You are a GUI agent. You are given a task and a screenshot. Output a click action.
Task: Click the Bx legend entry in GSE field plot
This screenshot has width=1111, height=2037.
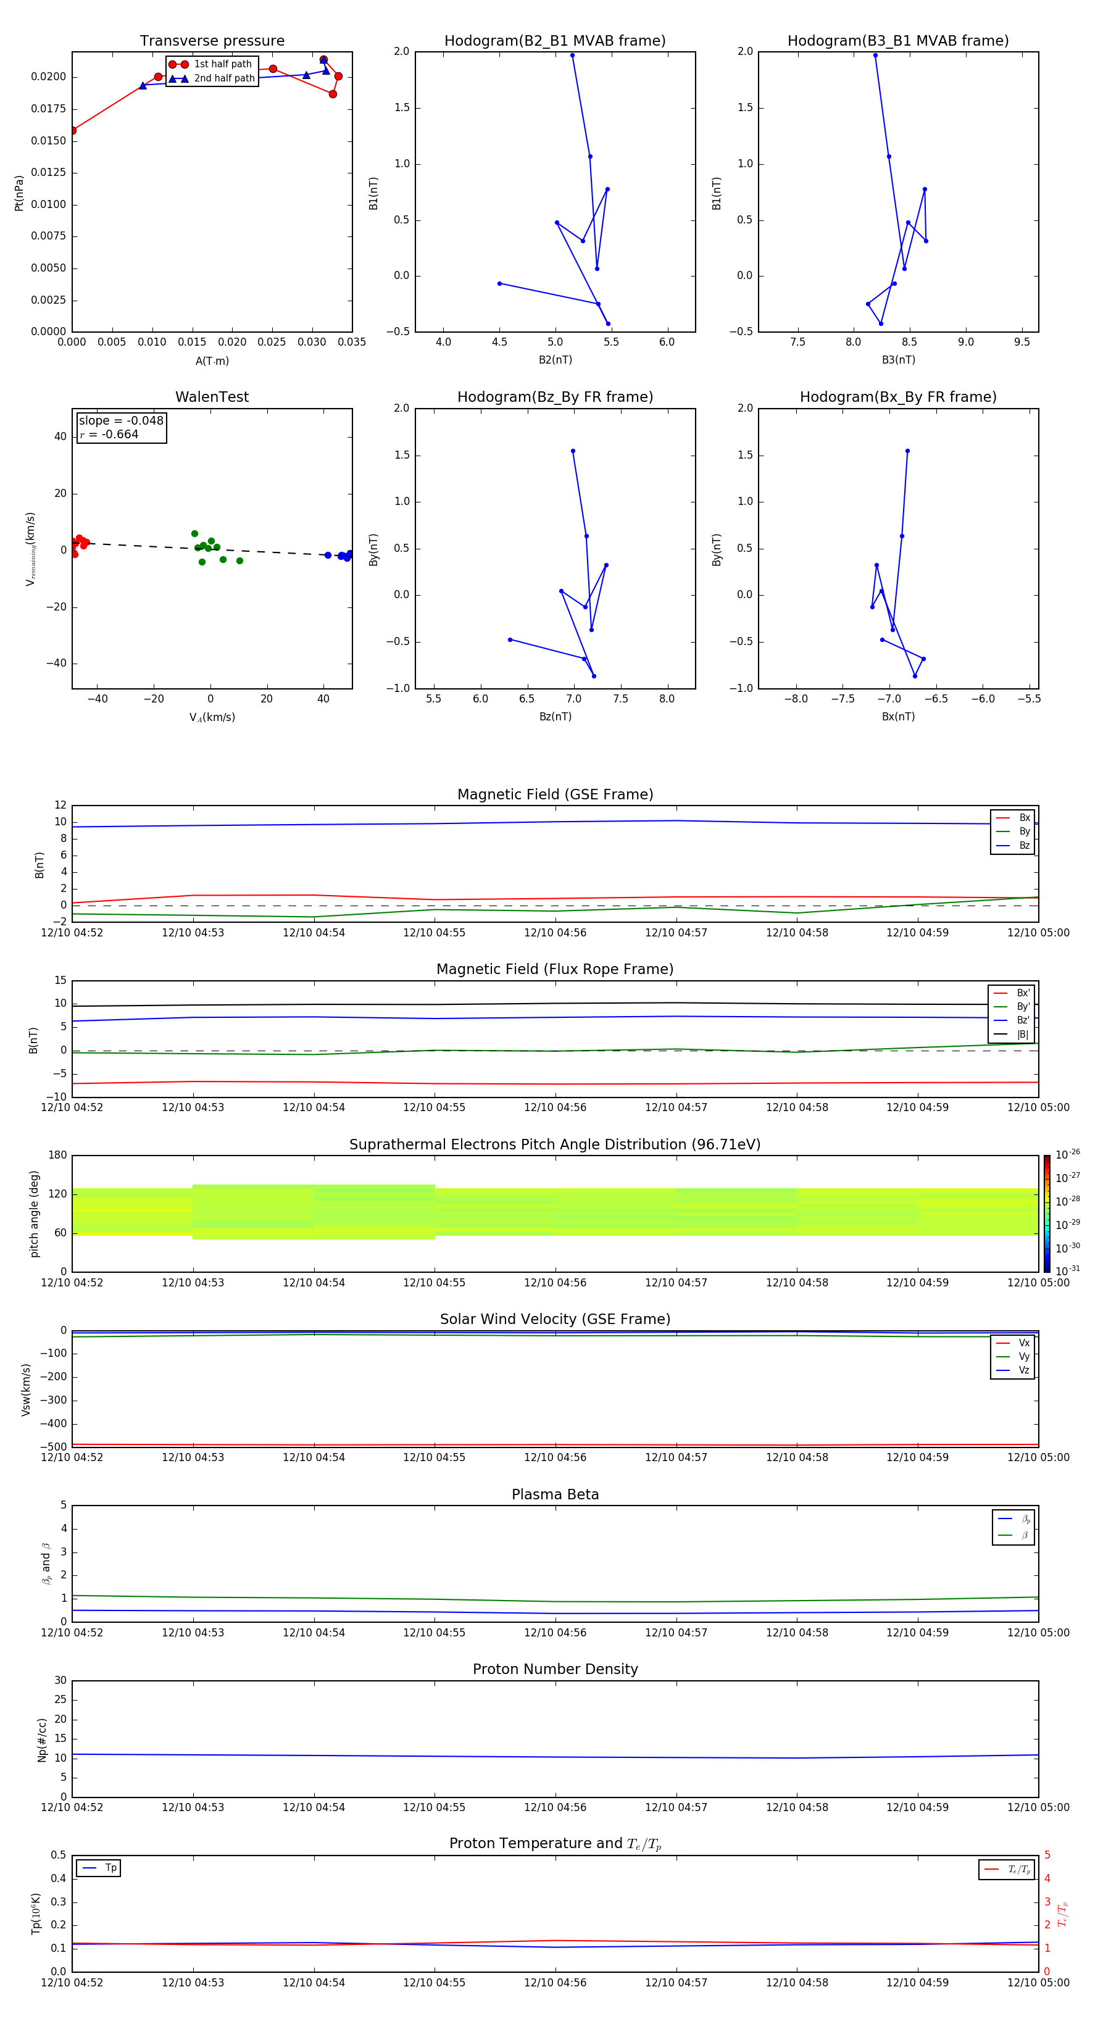click(1013, 818)
